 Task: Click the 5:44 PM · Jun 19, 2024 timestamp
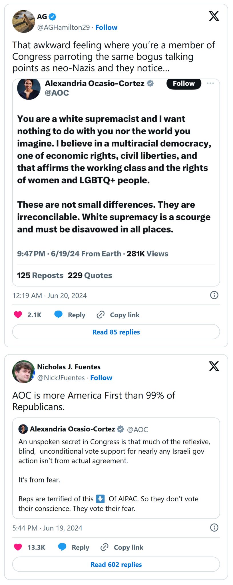coord(47,528)
